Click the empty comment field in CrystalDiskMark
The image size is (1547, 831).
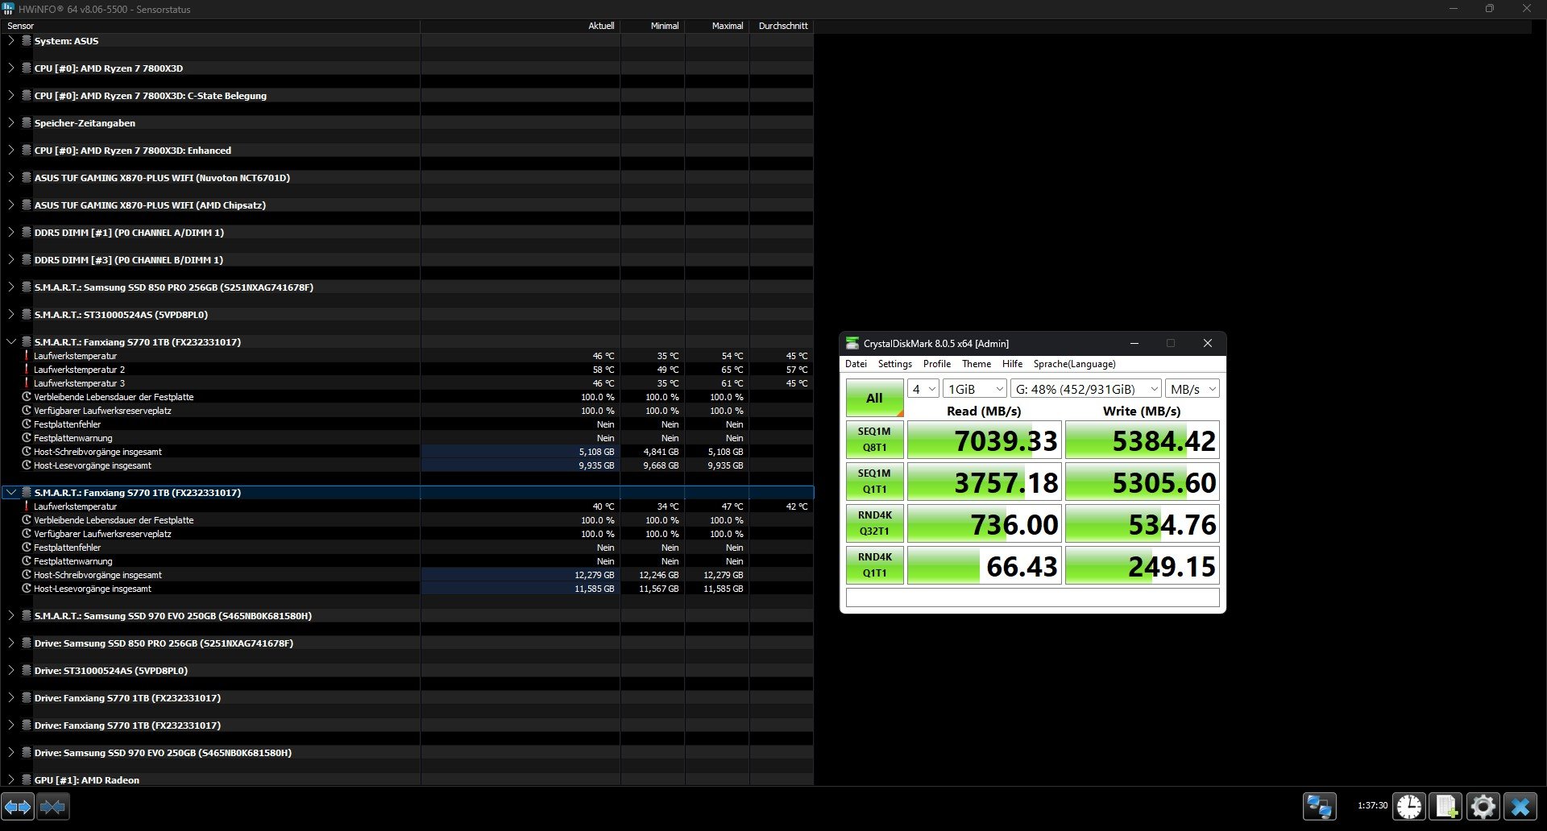click(1032, 597)
